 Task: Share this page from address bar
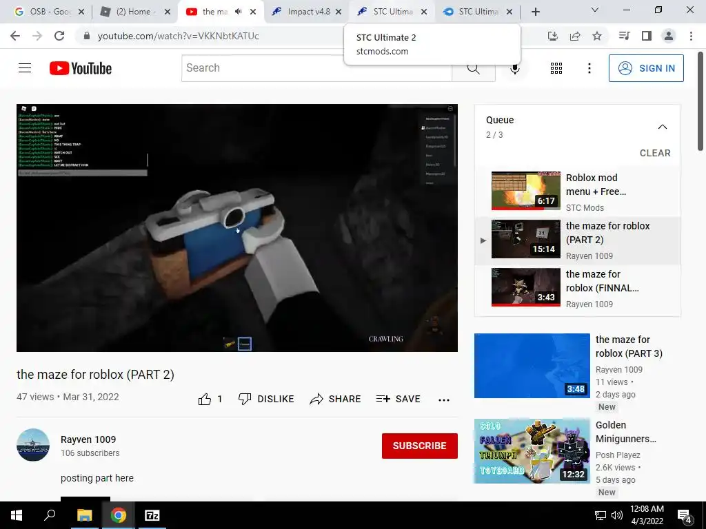575,36
